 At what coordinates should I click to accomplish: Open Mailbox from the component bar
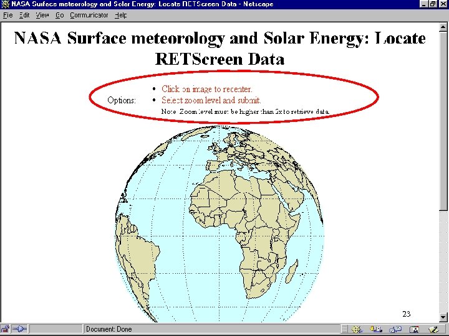tap(376, 329)
